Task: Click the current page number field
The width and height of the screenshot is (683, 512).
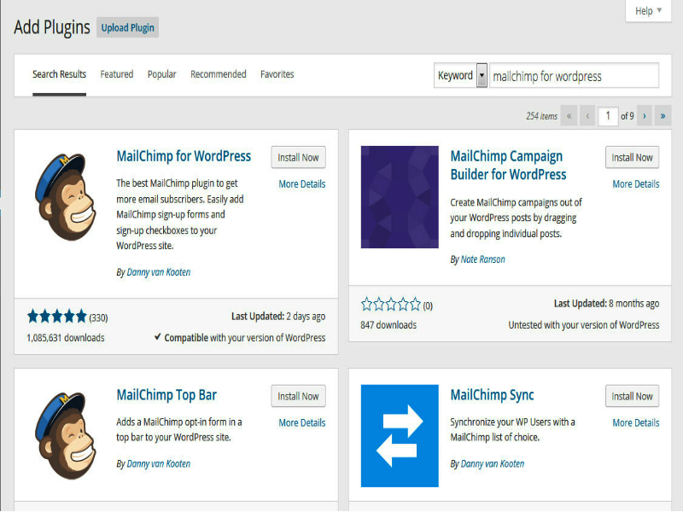Action: pos(608,116)
